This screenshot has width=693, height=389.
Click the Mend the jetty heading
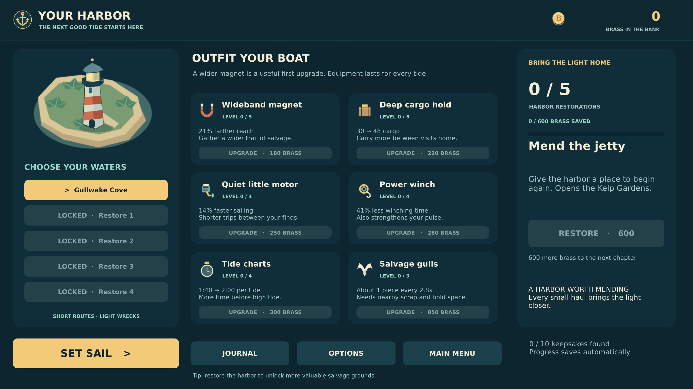point(577,146)
